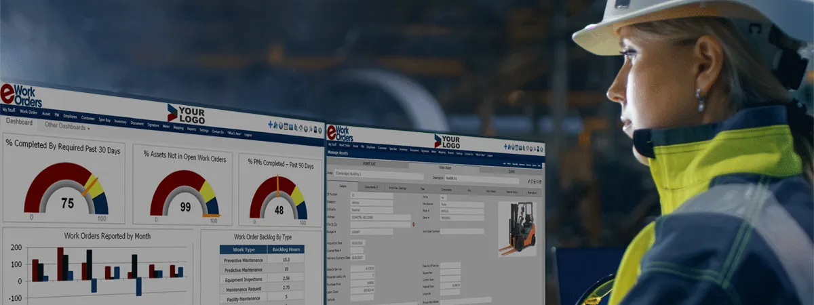This screenshot has width=814, height=305.
Task: Click YOUR LOGO image in dashboard window
Action: (x=186, y=114)
